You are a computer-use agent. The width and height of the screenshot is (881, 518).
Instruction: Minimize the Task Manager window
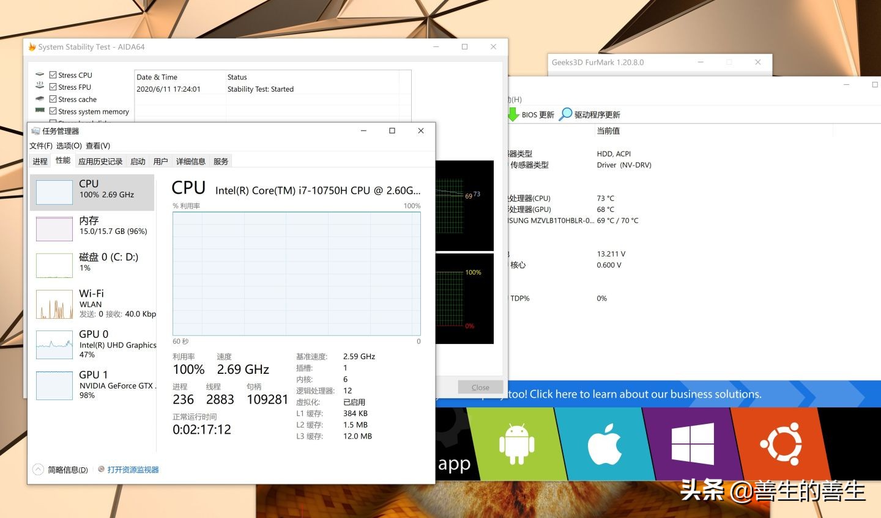(x=363, y=131)
